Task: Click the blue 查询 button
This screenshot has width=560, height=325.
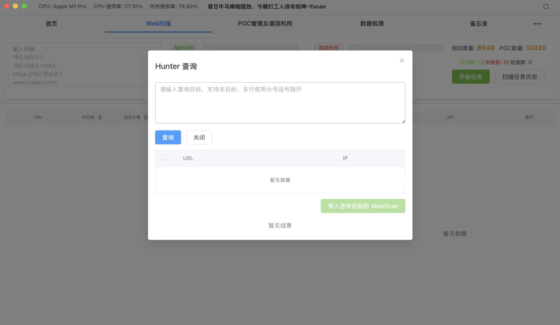Action: pos(168,137)
